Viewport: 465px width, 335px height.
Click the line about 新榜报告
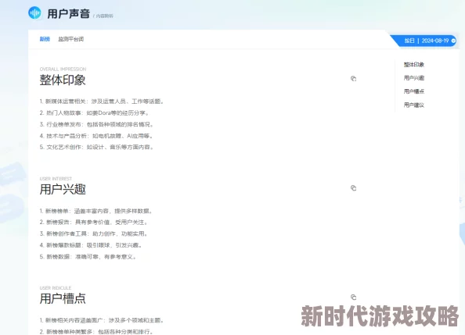[93, 223]
